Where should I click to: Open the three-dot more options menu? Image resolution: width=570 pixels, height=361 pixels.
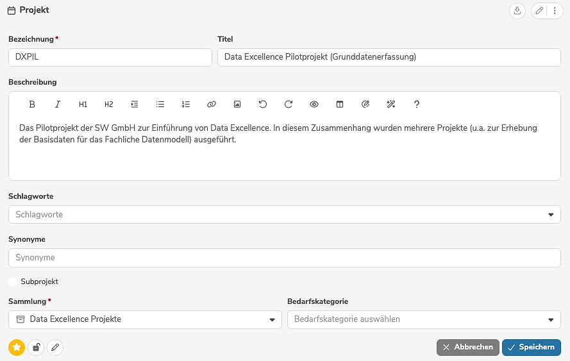[555, 11]
